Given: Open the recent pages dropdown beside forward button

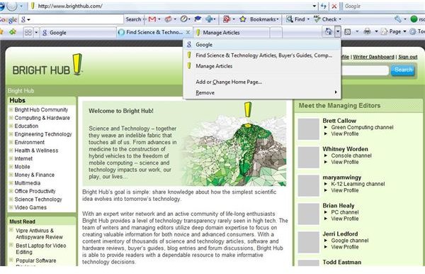Looking at the screenshot, I should point(21,6).
